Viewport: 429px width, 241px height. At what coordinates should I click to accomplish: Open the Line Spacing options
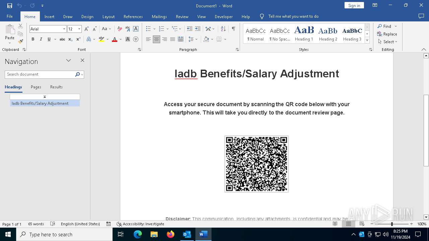(x=191, y=39)
